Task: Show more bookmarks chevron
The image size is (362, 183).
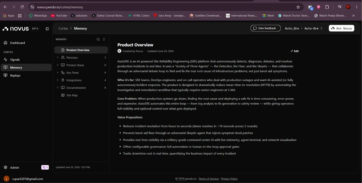Action: [353, 16]
